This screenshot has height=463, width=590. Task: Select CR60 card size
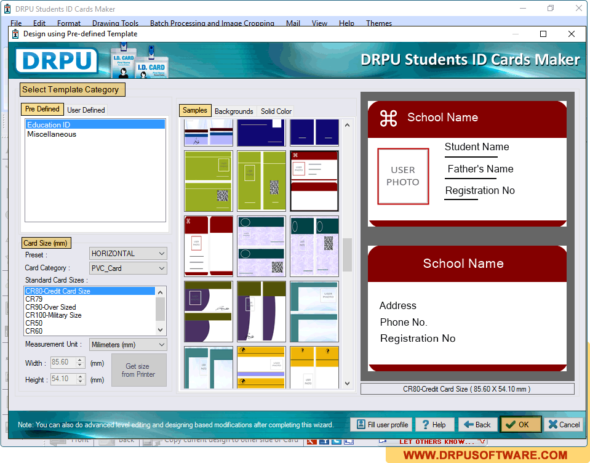coord(90,331)
